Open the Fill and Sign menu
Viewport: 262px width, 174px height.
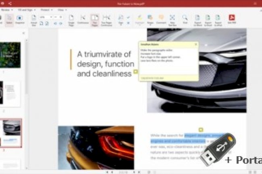point(27,10)
